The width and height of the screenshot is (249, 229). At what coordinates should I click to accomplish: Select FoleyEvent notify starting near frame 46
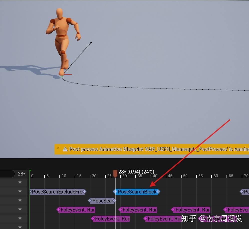click(x=191, y=210)
